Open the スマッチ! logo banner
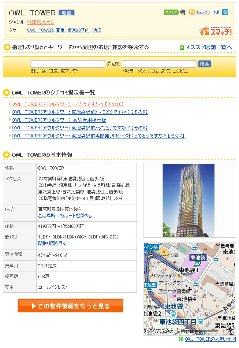The width and height of the screenshot is (239, 348). click(x=216, y=31)
